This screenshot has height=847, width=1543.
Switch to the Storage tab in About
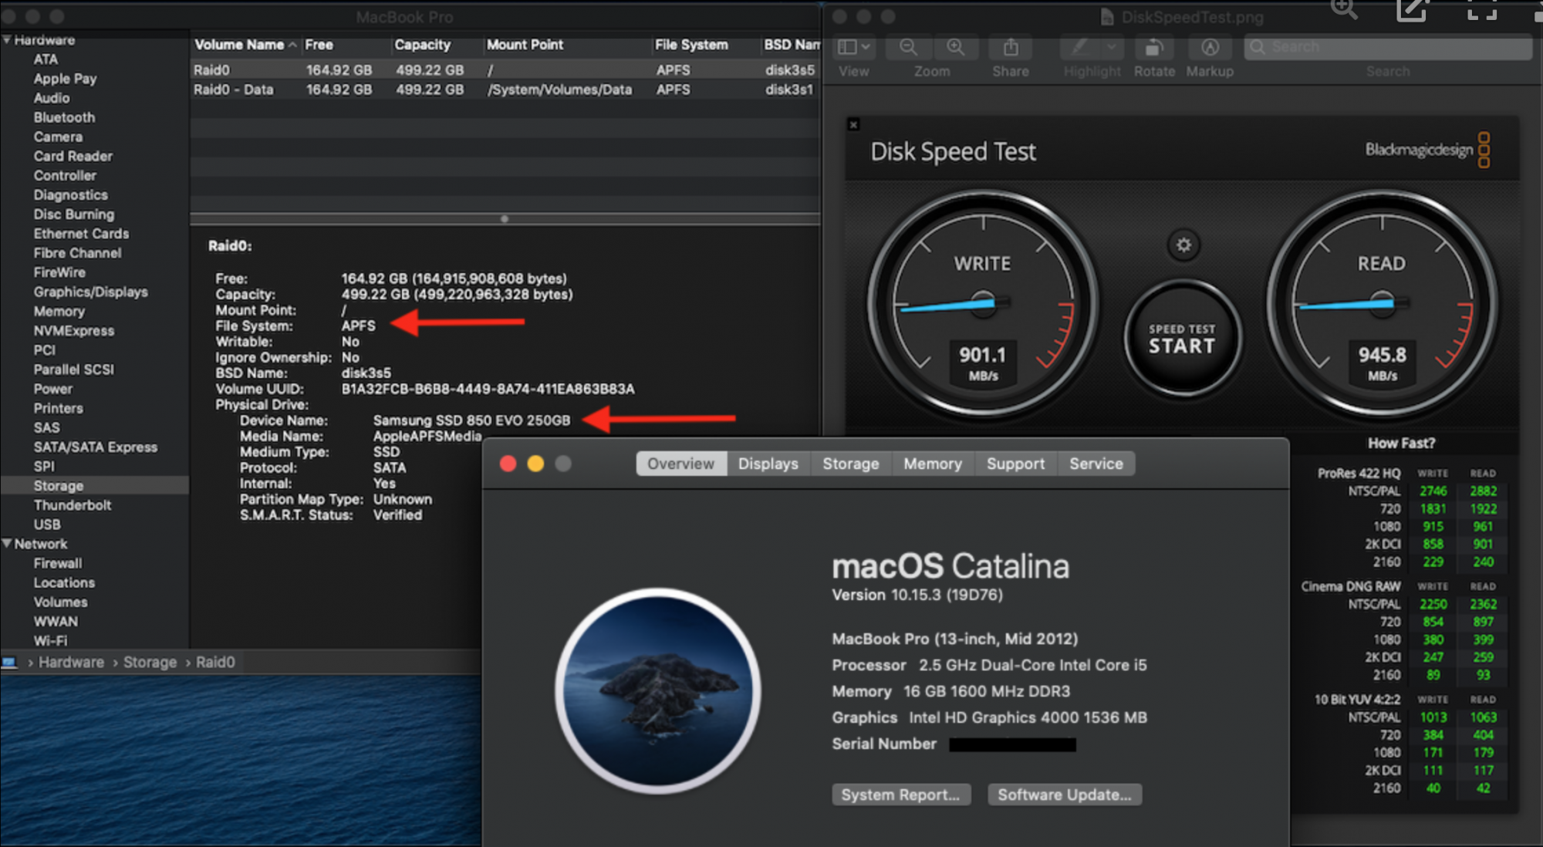click(850, 464)
